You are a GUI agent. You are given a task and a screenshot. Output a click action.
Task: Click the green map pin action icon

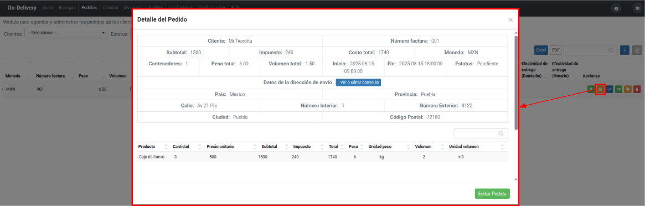pos(591,89)
